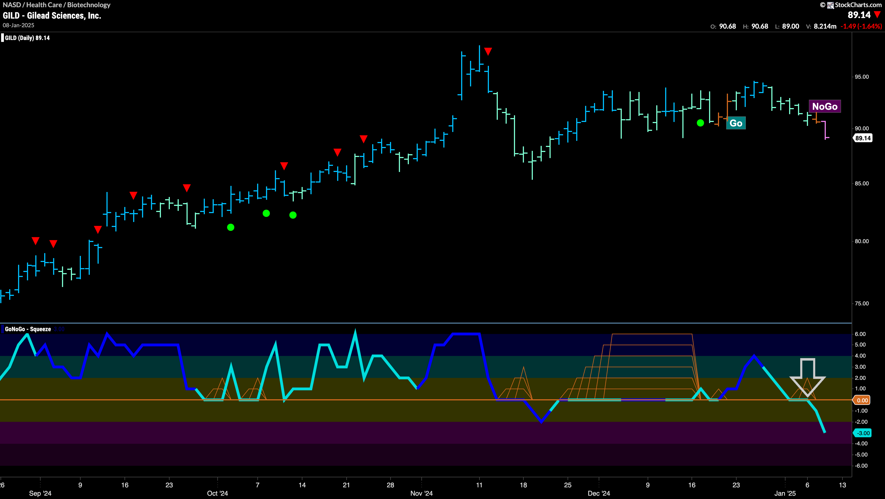Click the NoGo label on the chart
This screenshot has height=499, width=885.
(x=824, y=106)
